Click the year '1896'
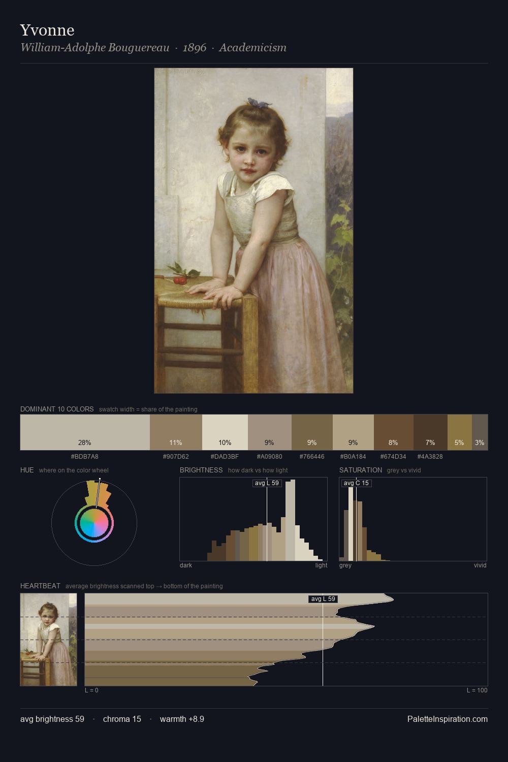The image size is (508, 762). 195,48
